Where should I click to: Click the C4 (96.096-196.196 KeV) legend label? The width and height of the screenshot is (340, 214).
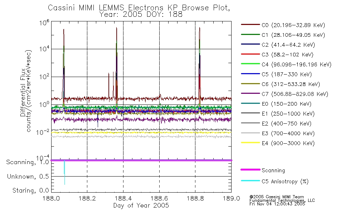tap(296, 65)
